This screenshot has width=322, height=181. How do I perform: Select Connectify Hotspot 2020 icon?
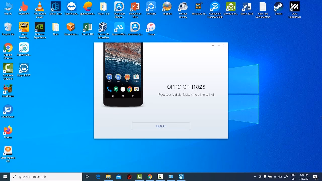pos(215,10)
